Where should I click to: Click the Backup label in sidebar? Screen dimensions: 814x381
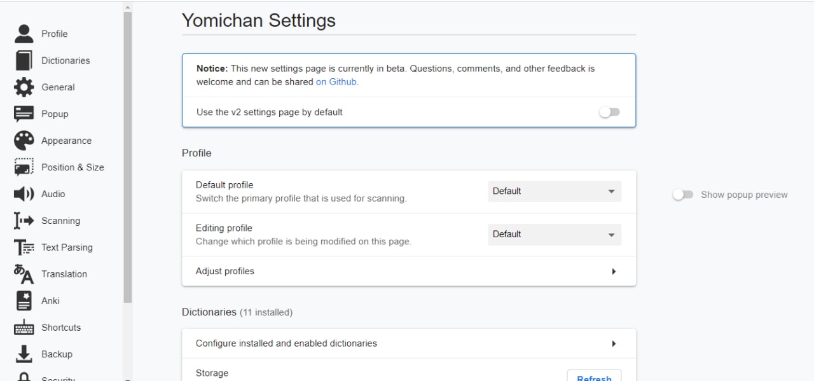click(57, 354)
